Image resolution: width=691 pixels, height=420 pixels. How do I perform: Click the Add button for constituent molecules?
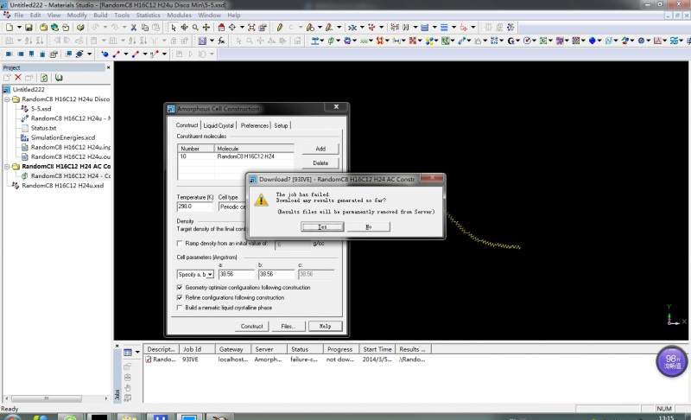(x=320, y=149)
